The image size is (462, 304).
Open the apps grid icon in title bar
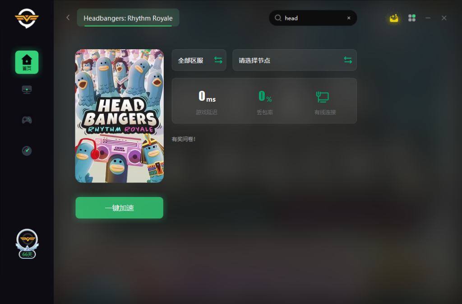[411, 18]
